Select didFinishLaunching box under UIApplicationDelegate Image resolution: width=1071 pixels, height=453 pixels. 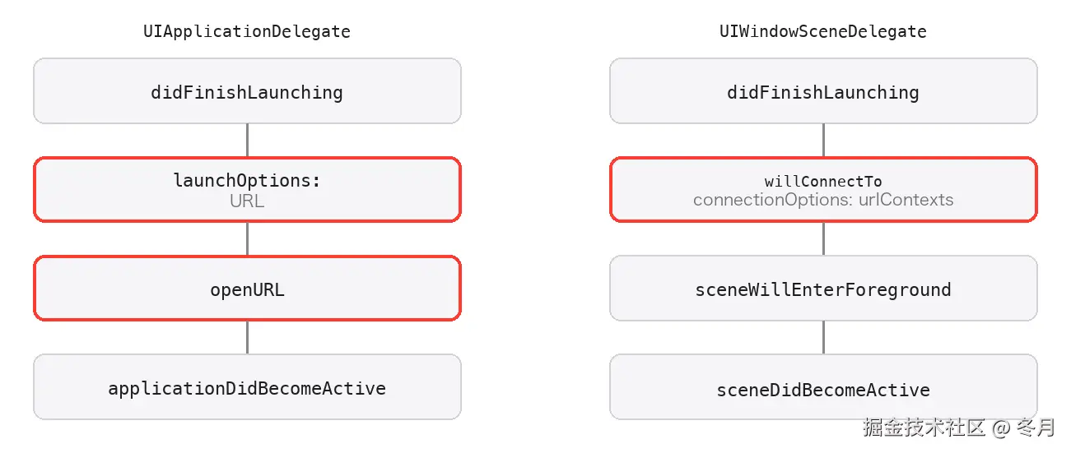click(247, 91)
